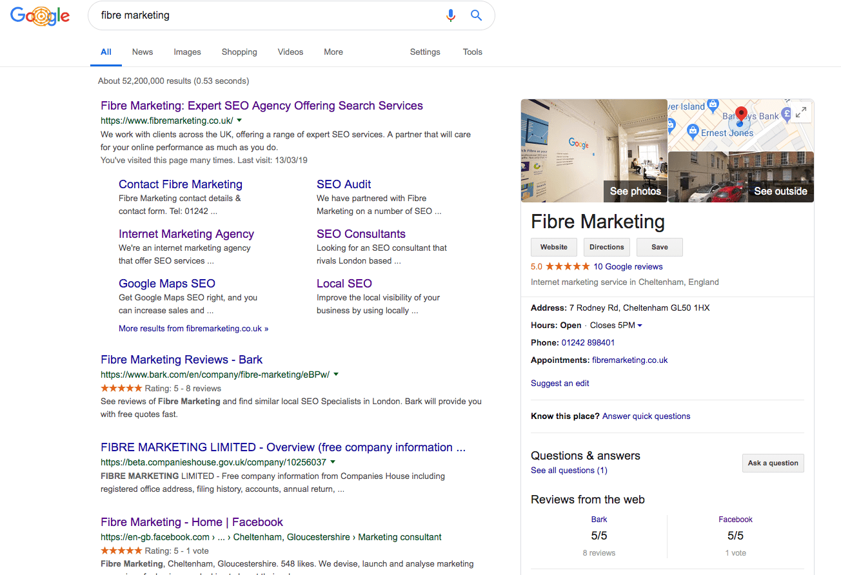841x575 pixels.
Task: Open the 10 Google reviews link
Action: point(628,266)
